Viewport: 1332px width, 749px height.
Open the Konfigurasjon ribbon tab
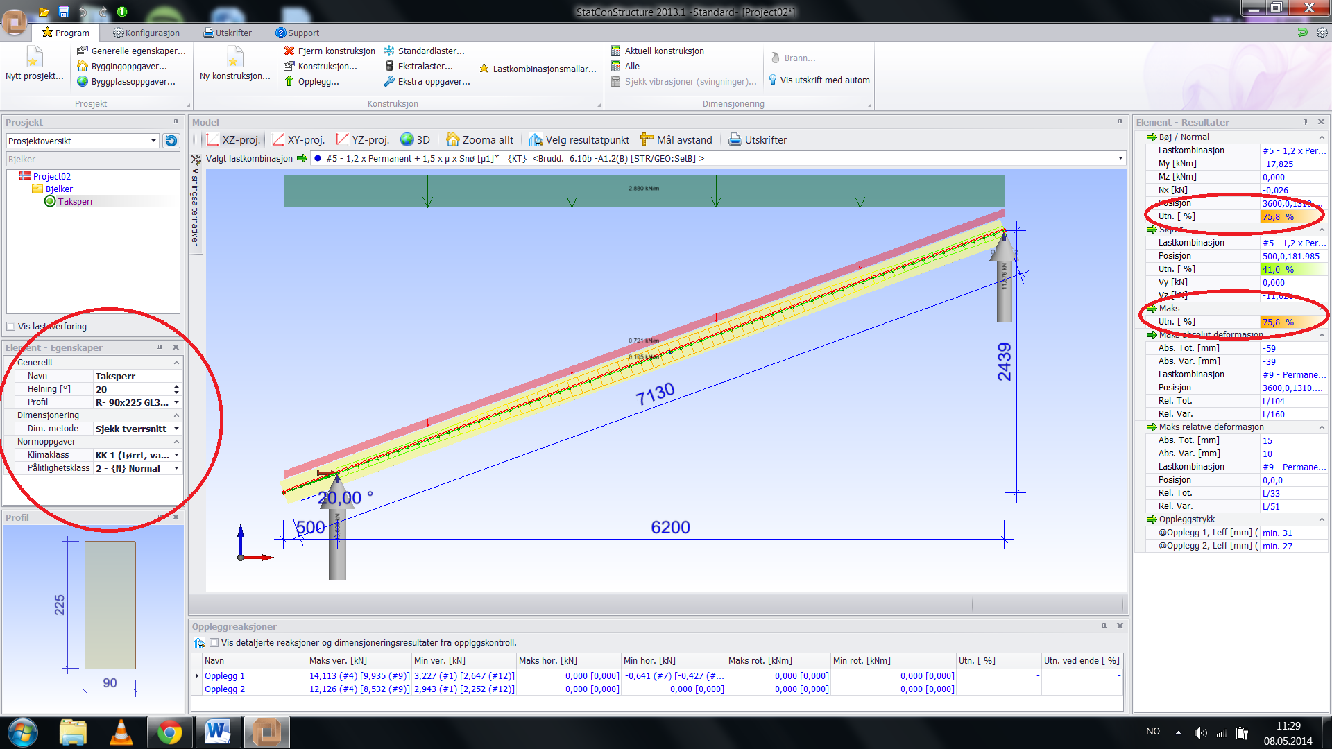(146, 33)
